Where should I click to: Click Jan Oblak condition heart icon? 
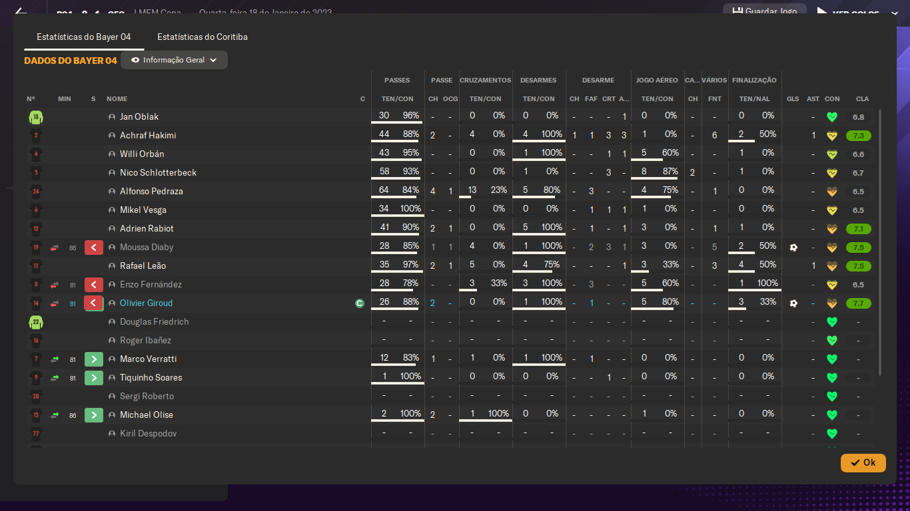(x=831, y=116)
